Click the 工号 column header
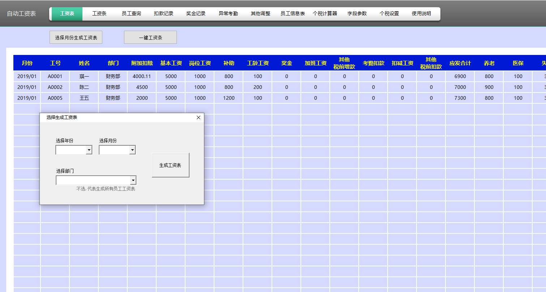 [x=55, y=63]
